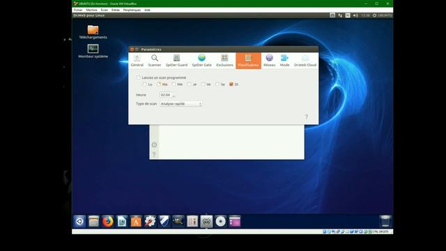Open the Scanner settings tab

click(x=155, y=61)
